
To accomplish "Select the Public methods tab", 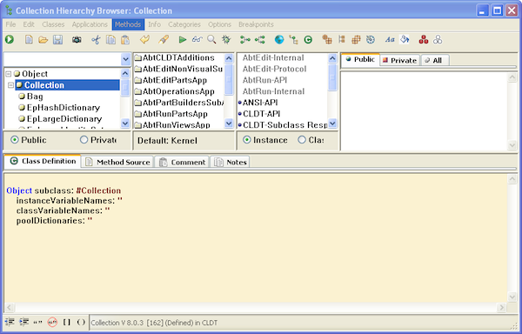I will pos(360,59).
